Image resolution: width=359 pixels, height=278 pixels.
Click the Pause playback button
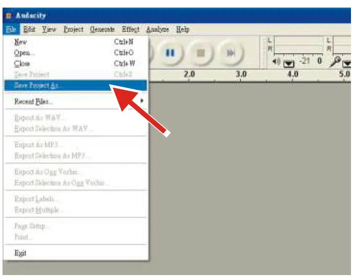pyautogui.click(x=170, y=53)
